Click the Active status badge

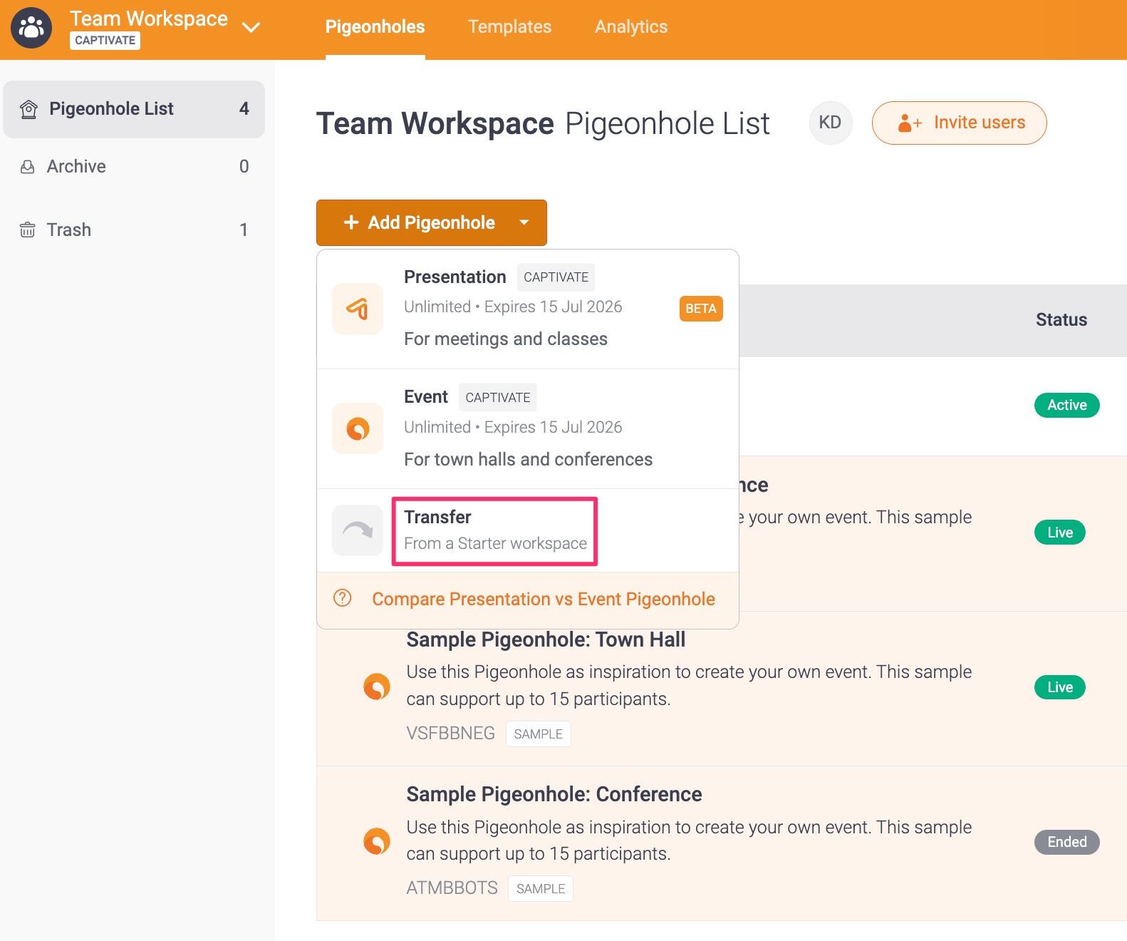1067,405
